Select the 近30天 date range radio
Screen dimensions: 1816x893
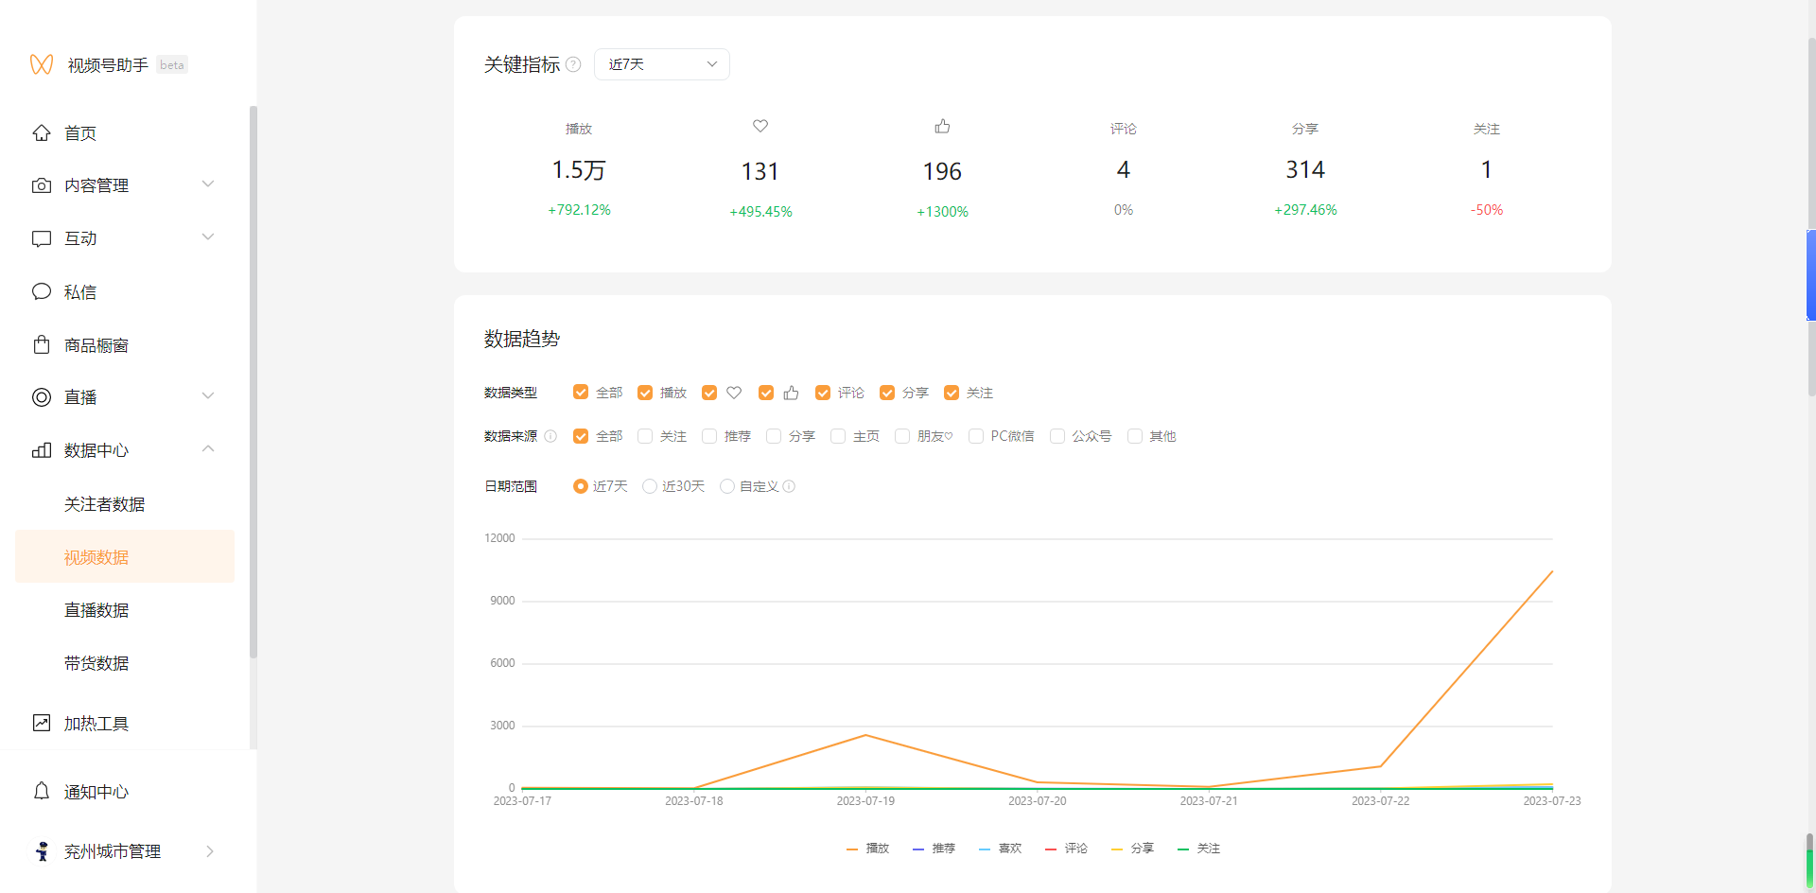click(650, 486)
